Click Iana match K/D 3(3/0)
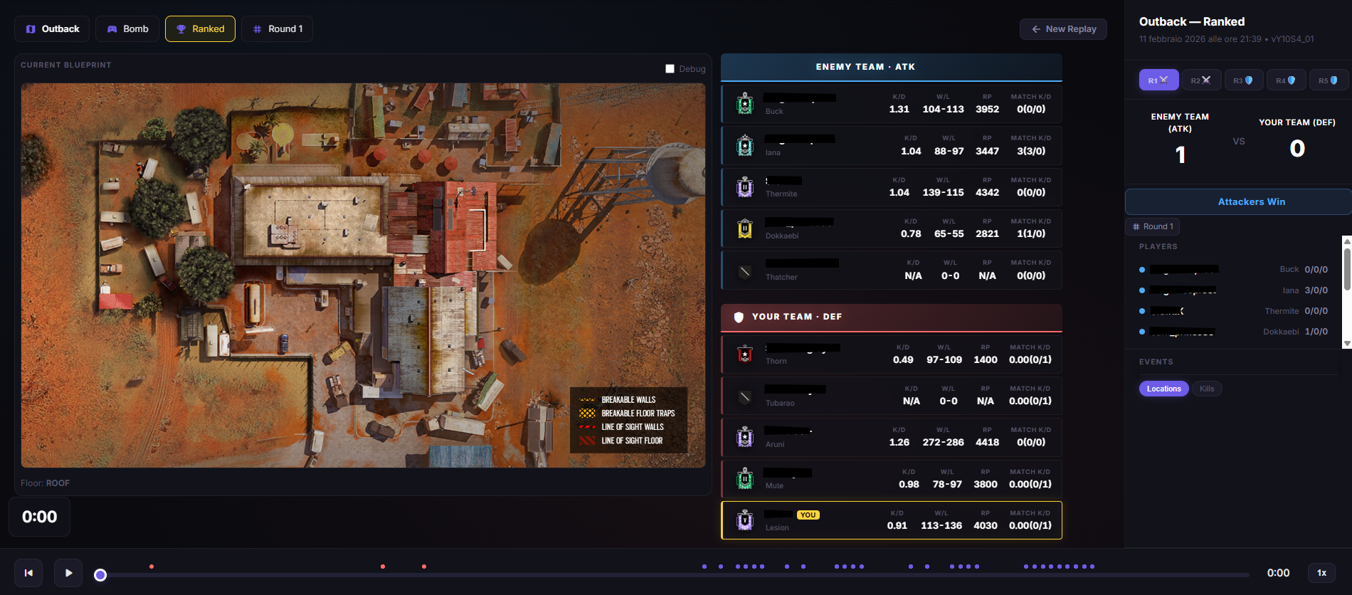The height and width of the screenshot is (595, 1352). tap(1031, 151)
